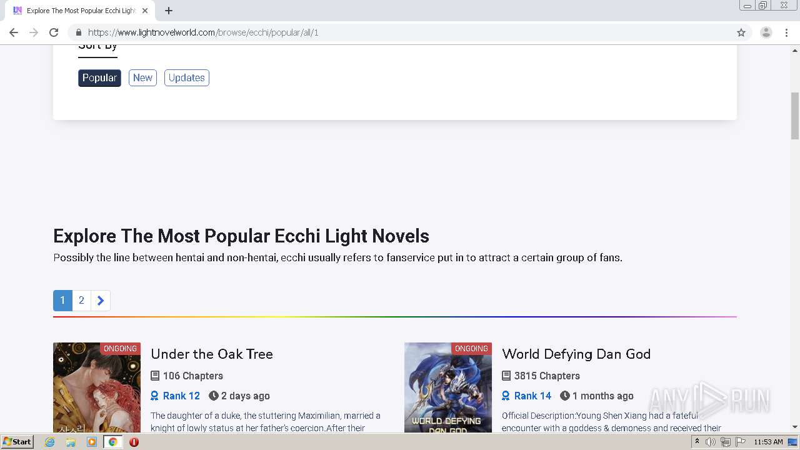800x450 pixels.
Task: Click the World Defying Dan God cover image
Action: [x=448, y=387]
